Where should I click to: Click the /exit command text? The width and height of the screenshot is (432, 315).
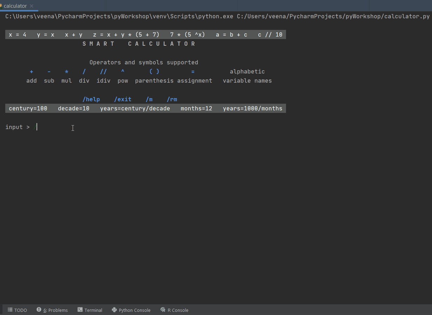[123, 99]
